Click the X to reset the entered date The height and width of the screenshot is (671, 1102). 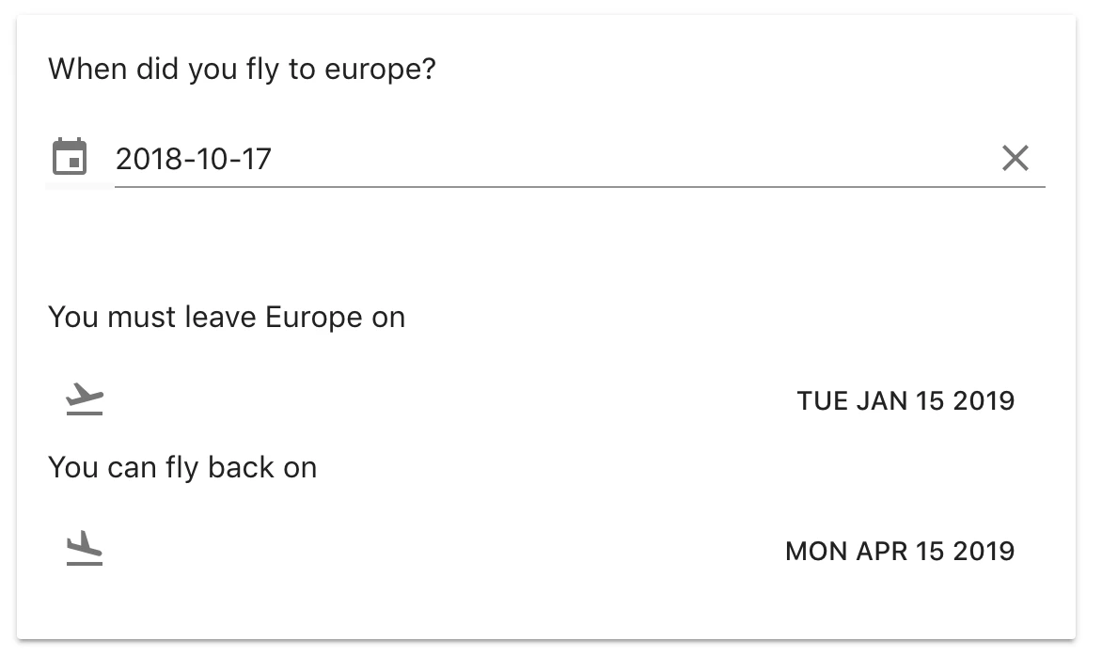tap(1015, 158)
